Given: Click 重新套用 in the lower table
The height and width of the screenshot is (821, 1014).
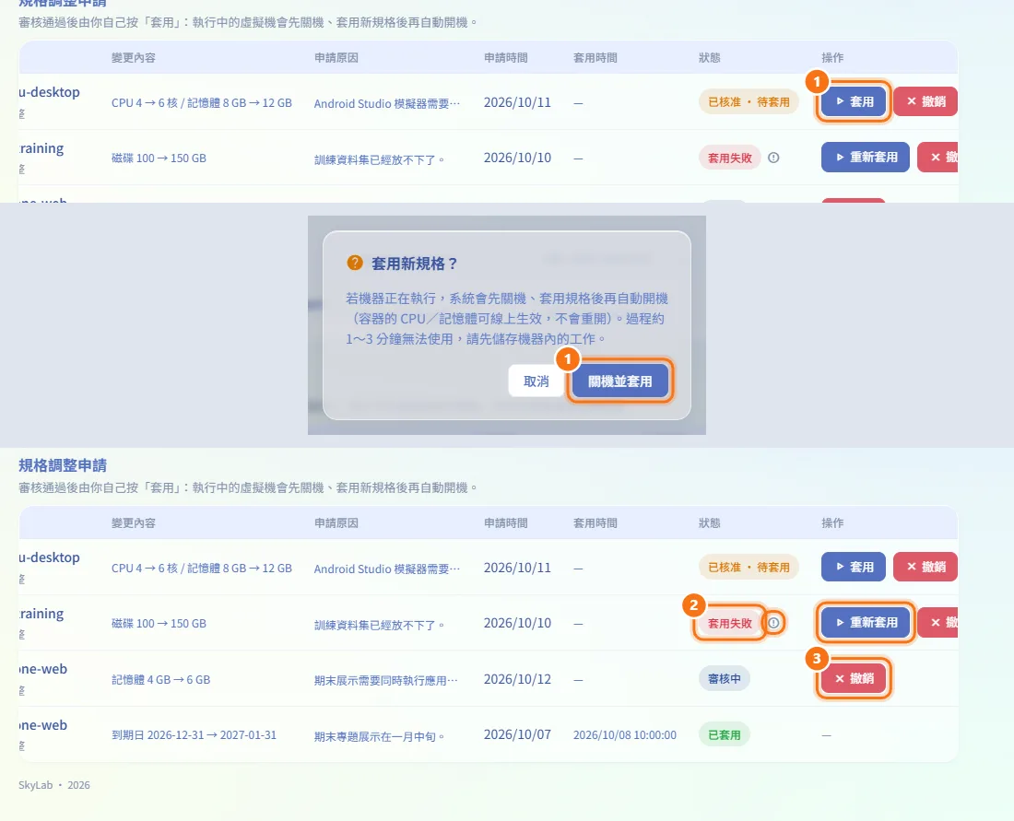Looking at the screenshot, I should pos(866,623).
